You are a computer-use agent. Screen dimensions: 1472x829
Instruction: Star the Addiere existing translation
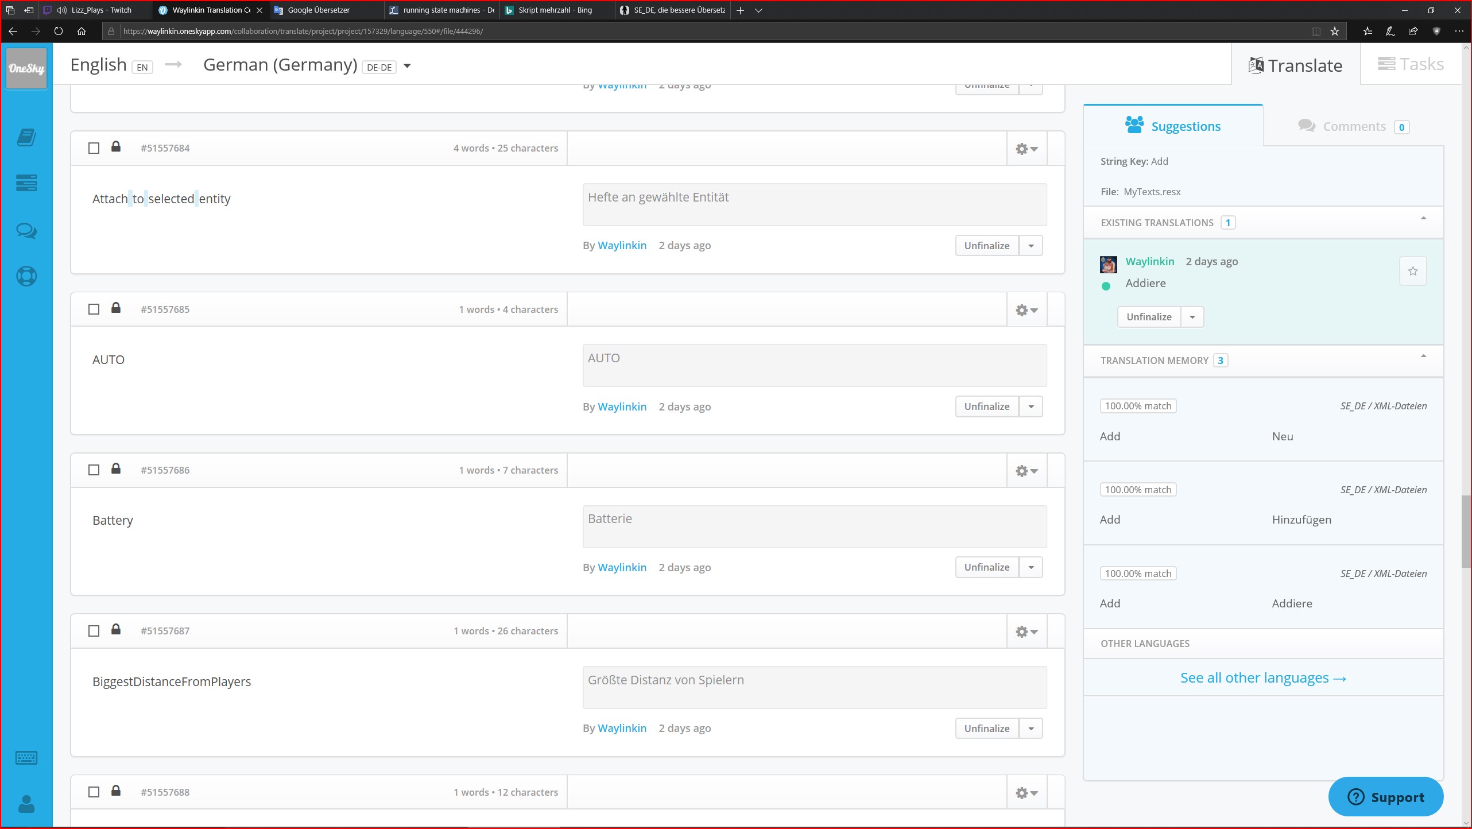coord(1412,271)
